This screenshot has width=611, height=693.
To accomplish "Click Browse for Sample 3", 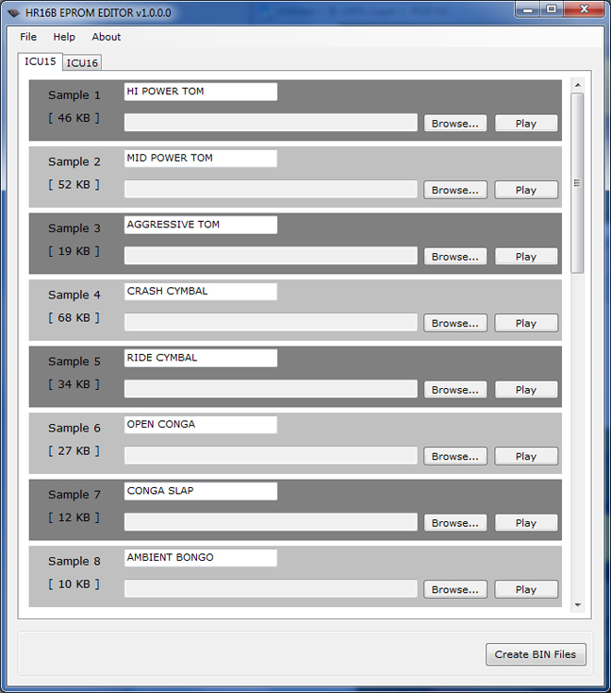I will (455, 257).
